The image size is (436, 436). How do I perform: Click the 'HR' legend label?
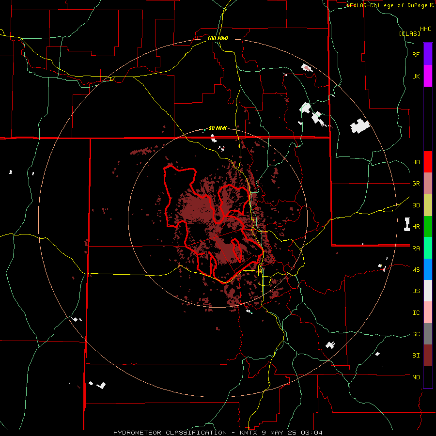click(416, 227)
